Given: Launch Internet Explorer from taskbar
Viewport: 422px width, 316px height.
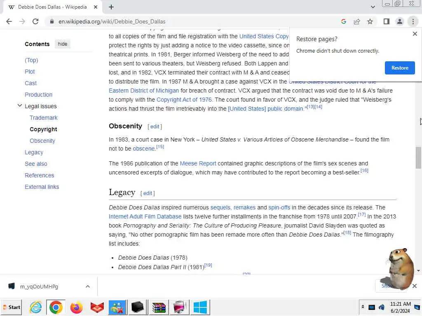Looking at the screenshot, I should pyautogui.click(x=36, y=307).
